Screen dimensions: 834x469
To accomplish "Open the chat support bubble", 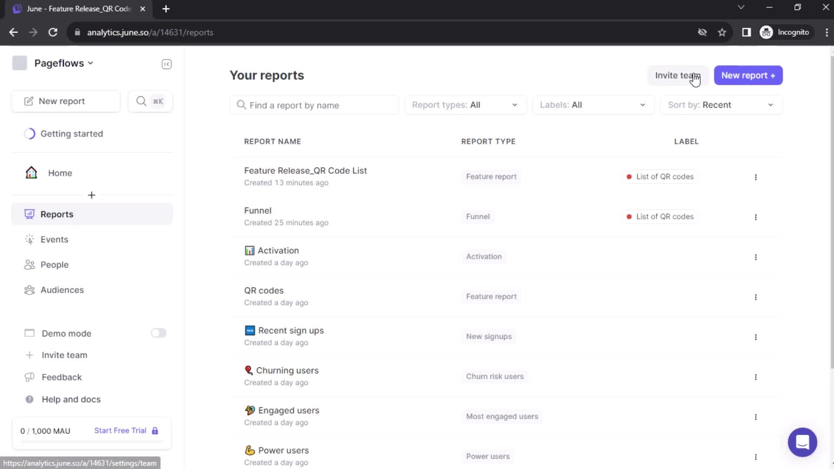I will 802,442.
